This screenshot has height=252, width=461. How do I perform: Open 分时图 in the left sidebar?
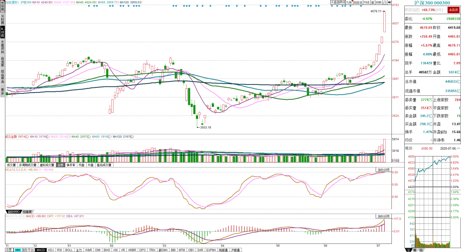[3, 19]
